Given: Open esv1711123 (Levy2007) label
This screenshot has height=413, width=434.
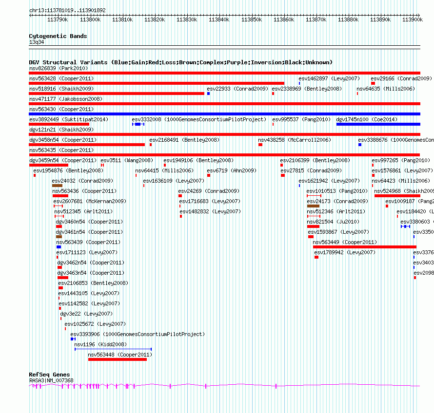Looking at the screenshot, I should 87,252.
